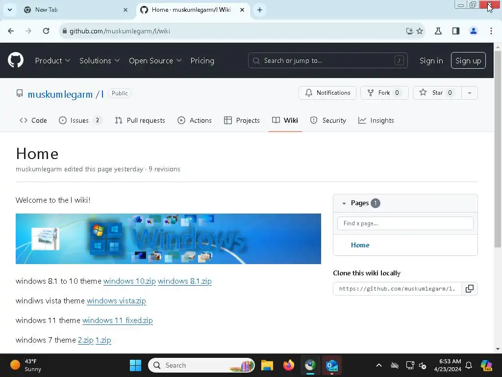Viewport: 502px width, 377px height.
Task: Open the notifications bell in taskbar
Action: (469, 365)
